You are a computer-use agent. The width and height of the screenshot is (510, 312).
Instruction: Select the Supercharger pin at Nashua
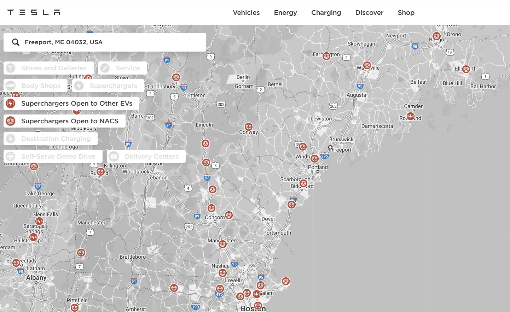tap(222, 273)
